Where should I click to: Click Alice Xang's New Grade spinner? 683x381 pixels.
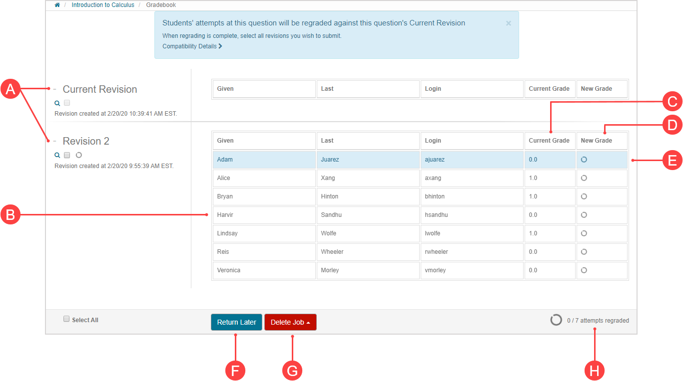(x=584, y=178)
